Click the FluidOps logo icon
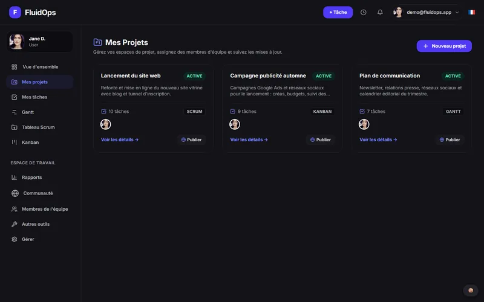The width and height of the screenshot is (484, 302). [x=15, y=12]
